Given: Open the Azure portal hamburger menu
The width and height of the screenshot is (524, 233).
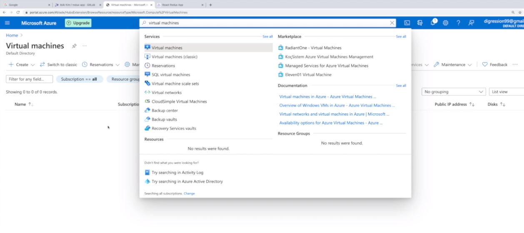Looking at the screenshot, I should 7,23.
